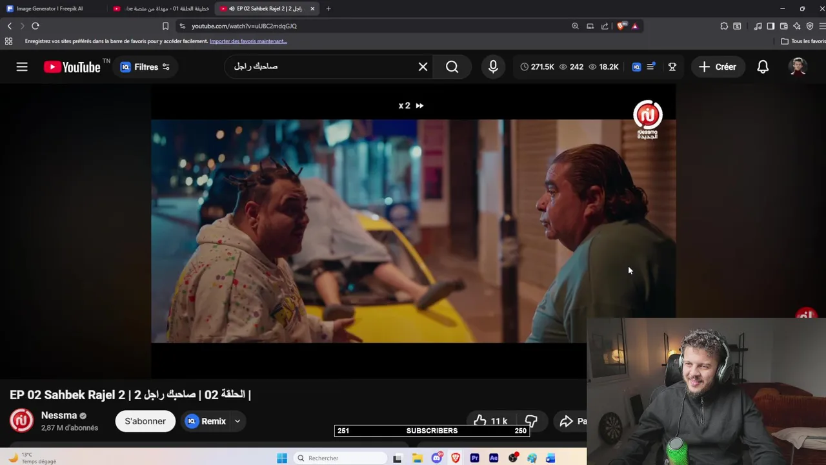
Task: Go back in browser history
Action: point(10,26)
